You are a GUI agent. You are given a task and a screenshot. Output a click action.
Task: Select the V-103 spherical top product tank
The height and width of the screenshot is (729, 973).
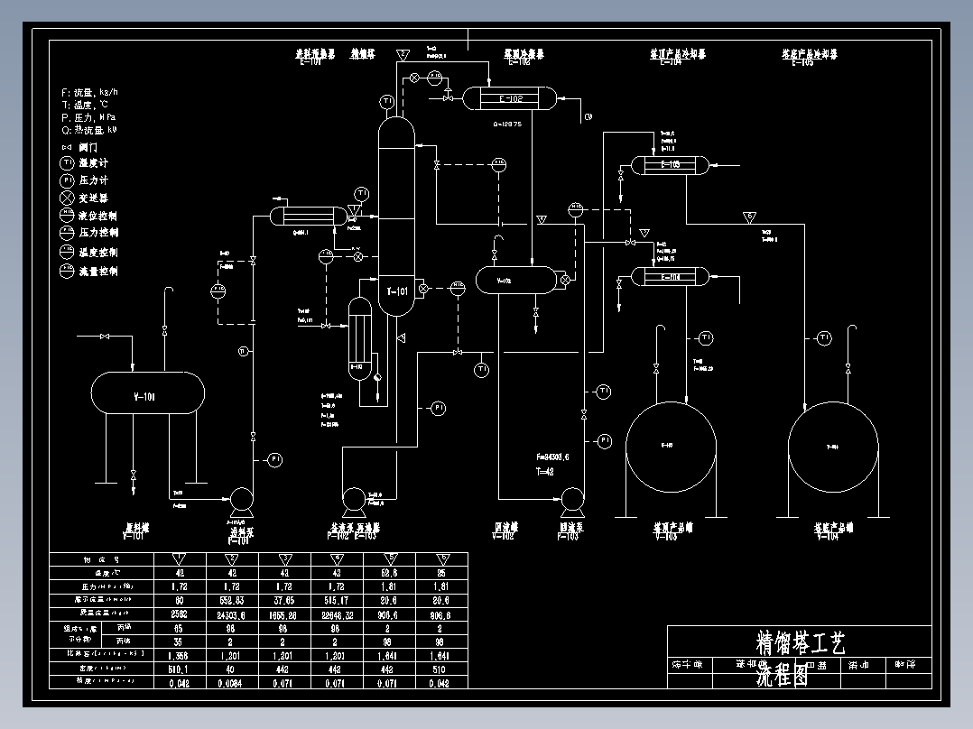point(671,447)
